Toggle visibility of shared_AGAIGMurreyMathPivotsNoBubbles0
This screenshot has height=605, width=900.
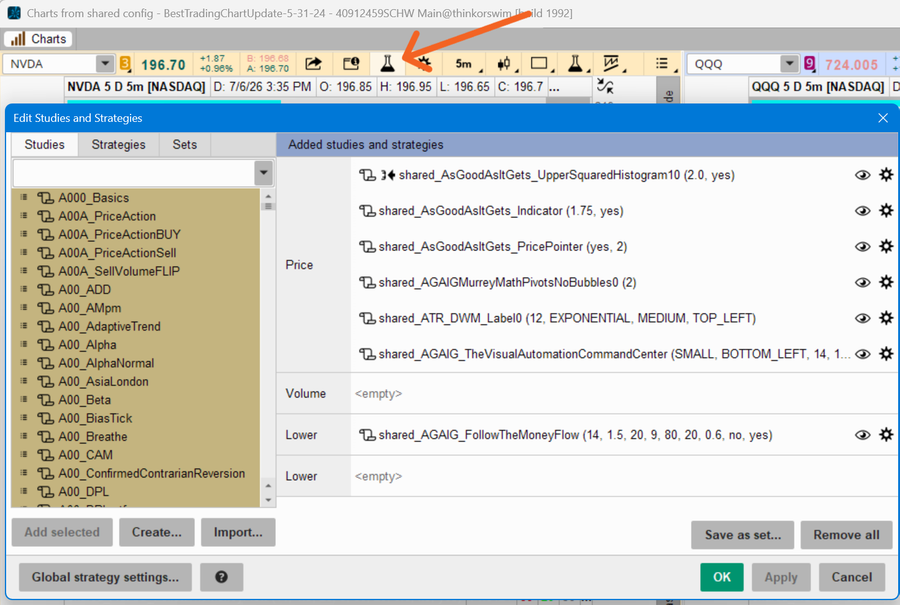[863, 282]
